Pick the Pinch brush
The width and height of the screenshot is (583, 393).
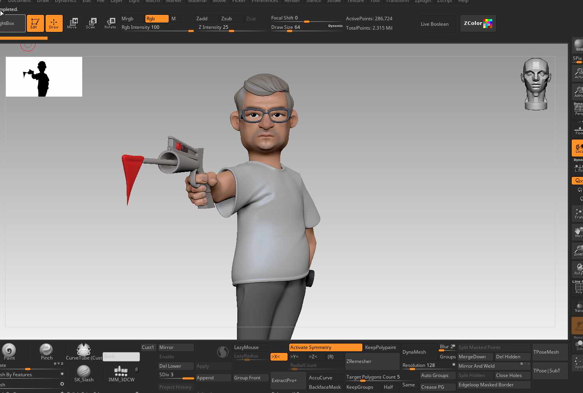point(46,351)
